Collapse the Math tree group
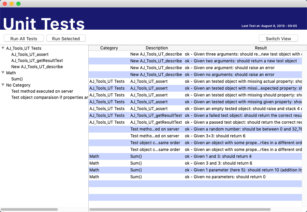The height and width of the screenshot is (212, 307). pyautogui.click(x=3, y=73)
